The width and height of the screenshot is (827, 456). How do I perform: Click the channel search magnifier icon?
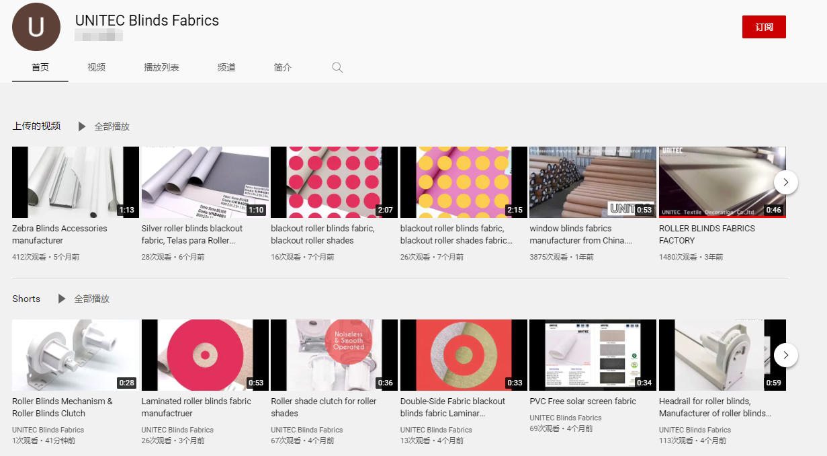tap(337, 67)
